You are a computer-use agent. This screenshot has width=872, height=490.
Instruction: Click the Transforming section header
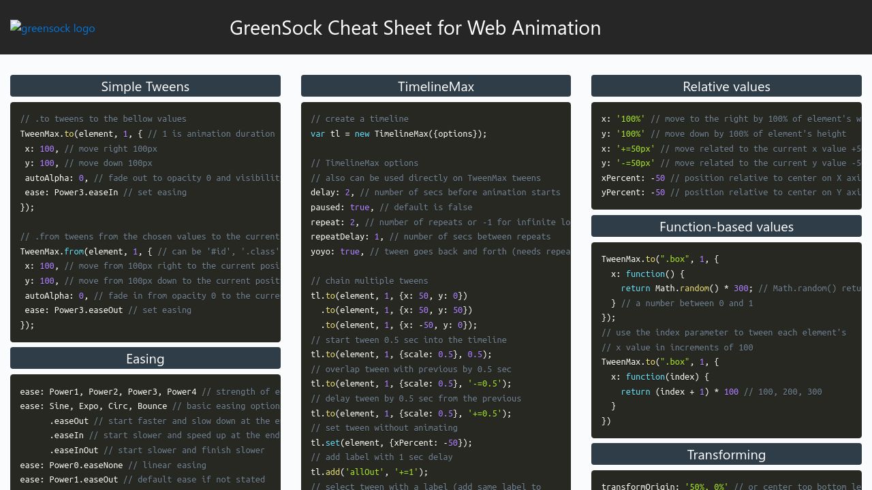(726, 454)
